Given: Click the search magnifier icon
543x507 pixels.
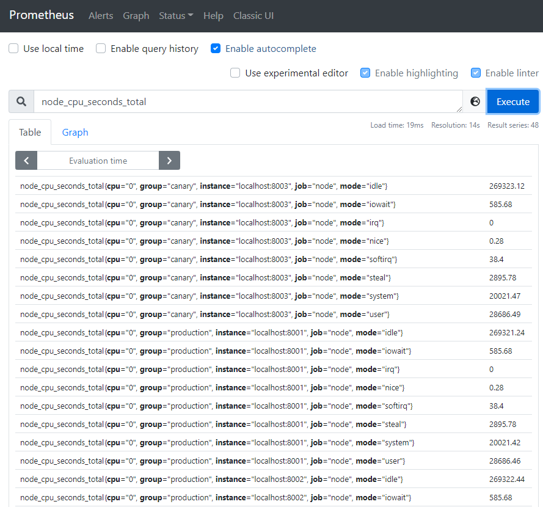Looking at the screenshot, I should [21, 102].
